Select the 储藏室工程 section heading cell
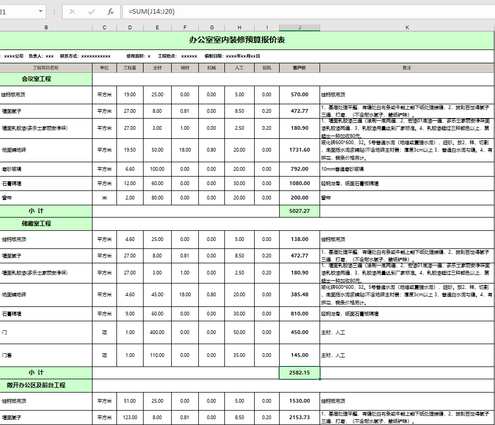Viewport: 495px width, 425px height. pos(46,223)
